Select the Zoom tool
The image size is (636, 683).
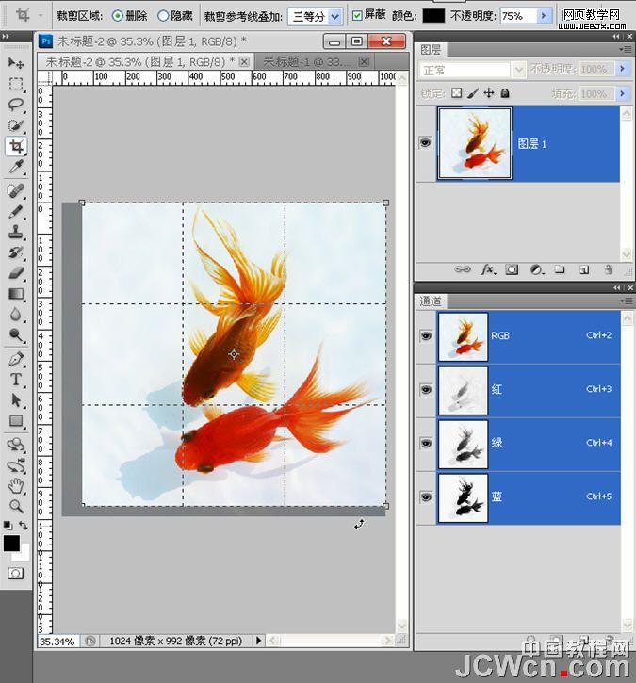coord(16,506)
